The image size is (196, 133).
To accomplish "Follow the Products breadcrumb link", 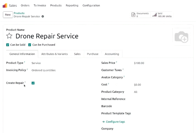I will 19,13.
